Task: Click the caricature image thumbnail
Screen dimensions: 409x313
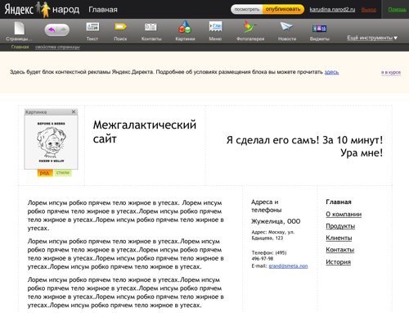Action: 52,142
